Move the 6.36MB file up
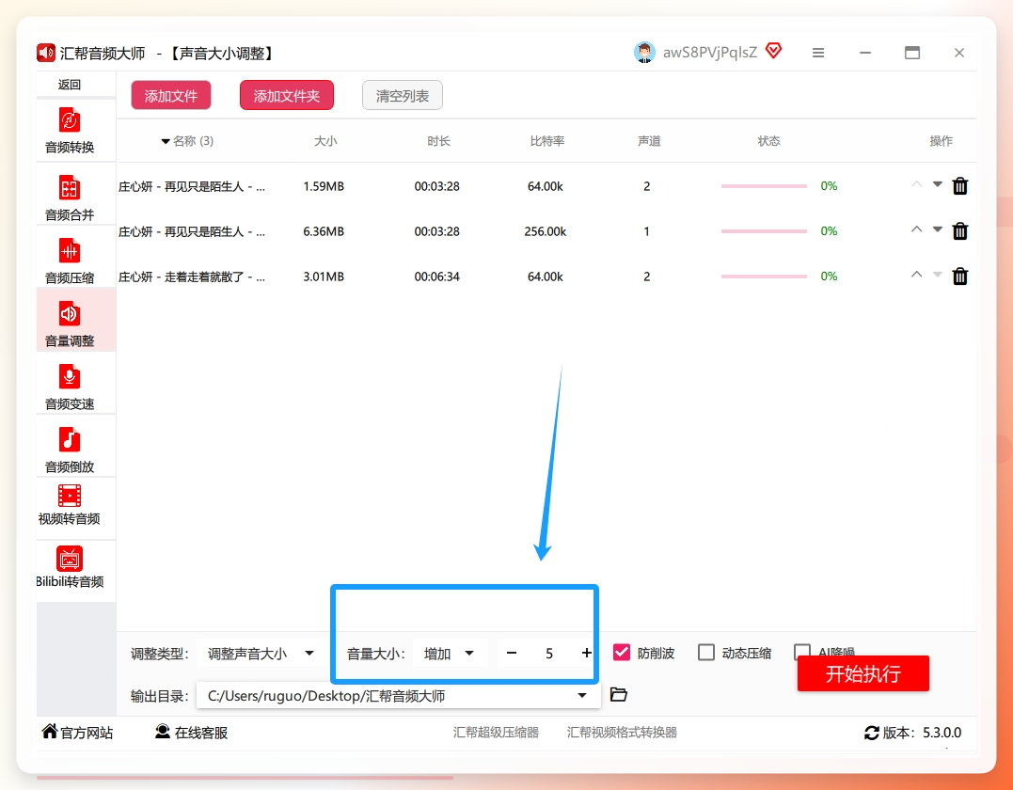1013x790 pixels. (x=916, y=229)
